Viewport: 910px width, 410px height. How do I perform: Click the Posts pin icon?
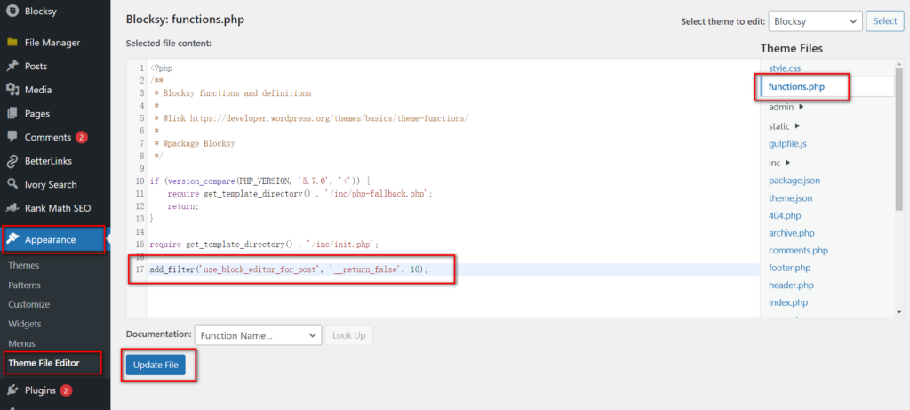tap(12, 66)
